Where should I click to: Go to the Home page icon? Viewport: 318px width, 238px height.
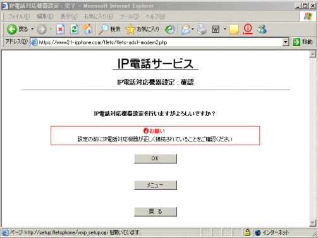coord(88,29)
